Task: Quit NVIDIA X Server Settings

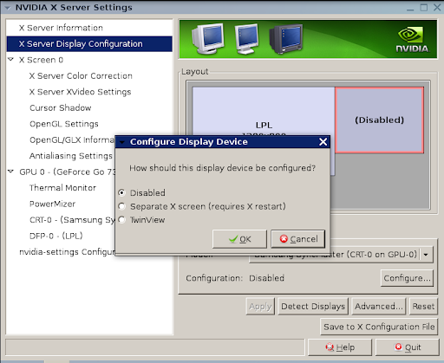Action: pyautogui.click(x=408, y=347)
